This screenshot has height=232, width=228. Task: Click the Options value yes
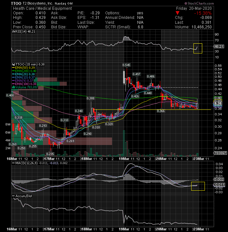pyautogui.click(x=140, y=13)
